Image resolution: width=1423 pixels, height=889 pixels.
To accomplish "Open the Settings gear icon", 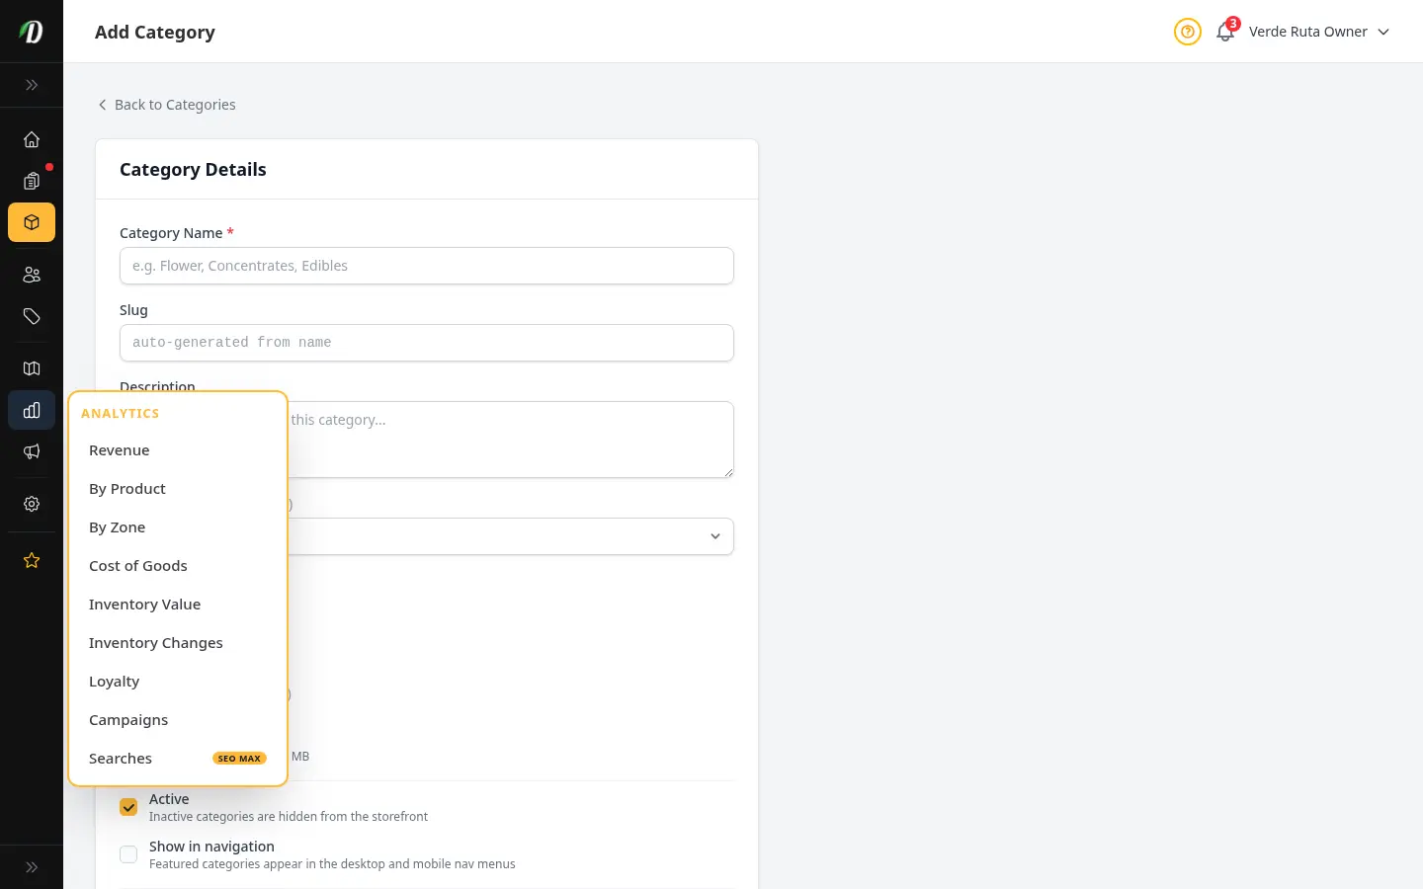I will pyautogui.click(x=32, y=504).
